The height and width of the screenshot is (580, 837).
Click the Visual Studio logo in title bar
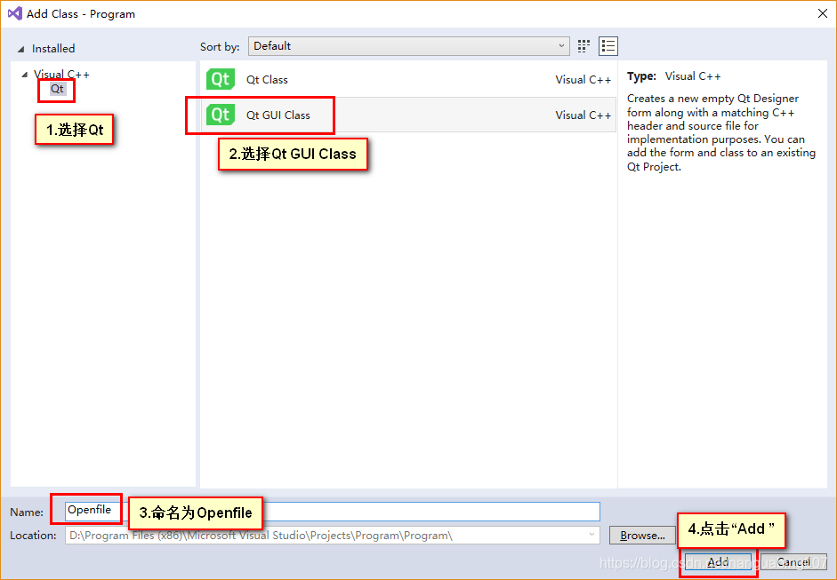pyautogui.click(x=15, y=14)
